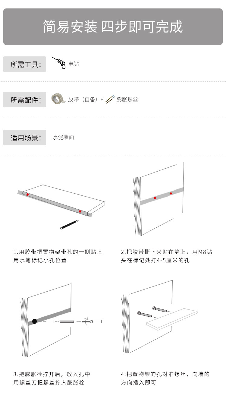
Task: Click the expansion screw icon
Action: click(110, 99)
